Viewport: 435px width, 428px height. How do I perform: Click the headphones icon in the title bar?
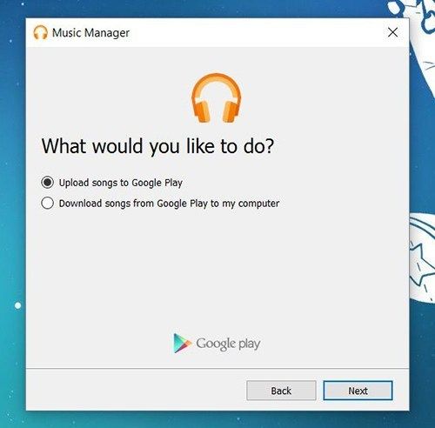(40, 32)
